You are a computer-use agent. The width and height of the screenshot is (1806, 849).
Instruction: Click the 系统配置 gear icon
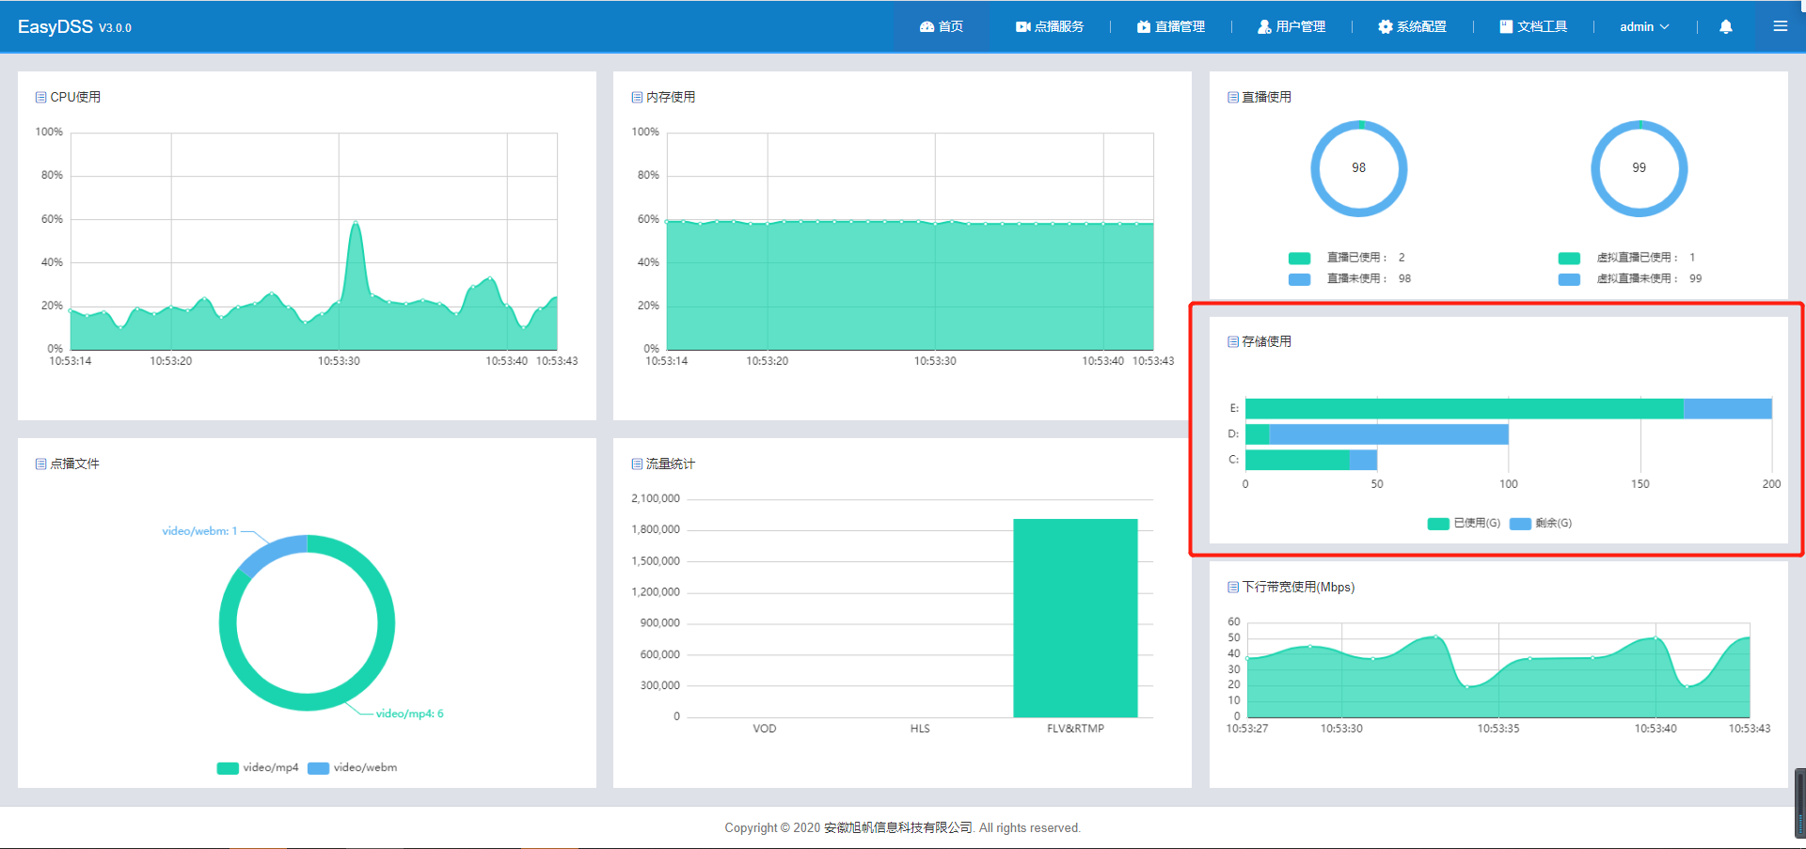[1386, 26]
